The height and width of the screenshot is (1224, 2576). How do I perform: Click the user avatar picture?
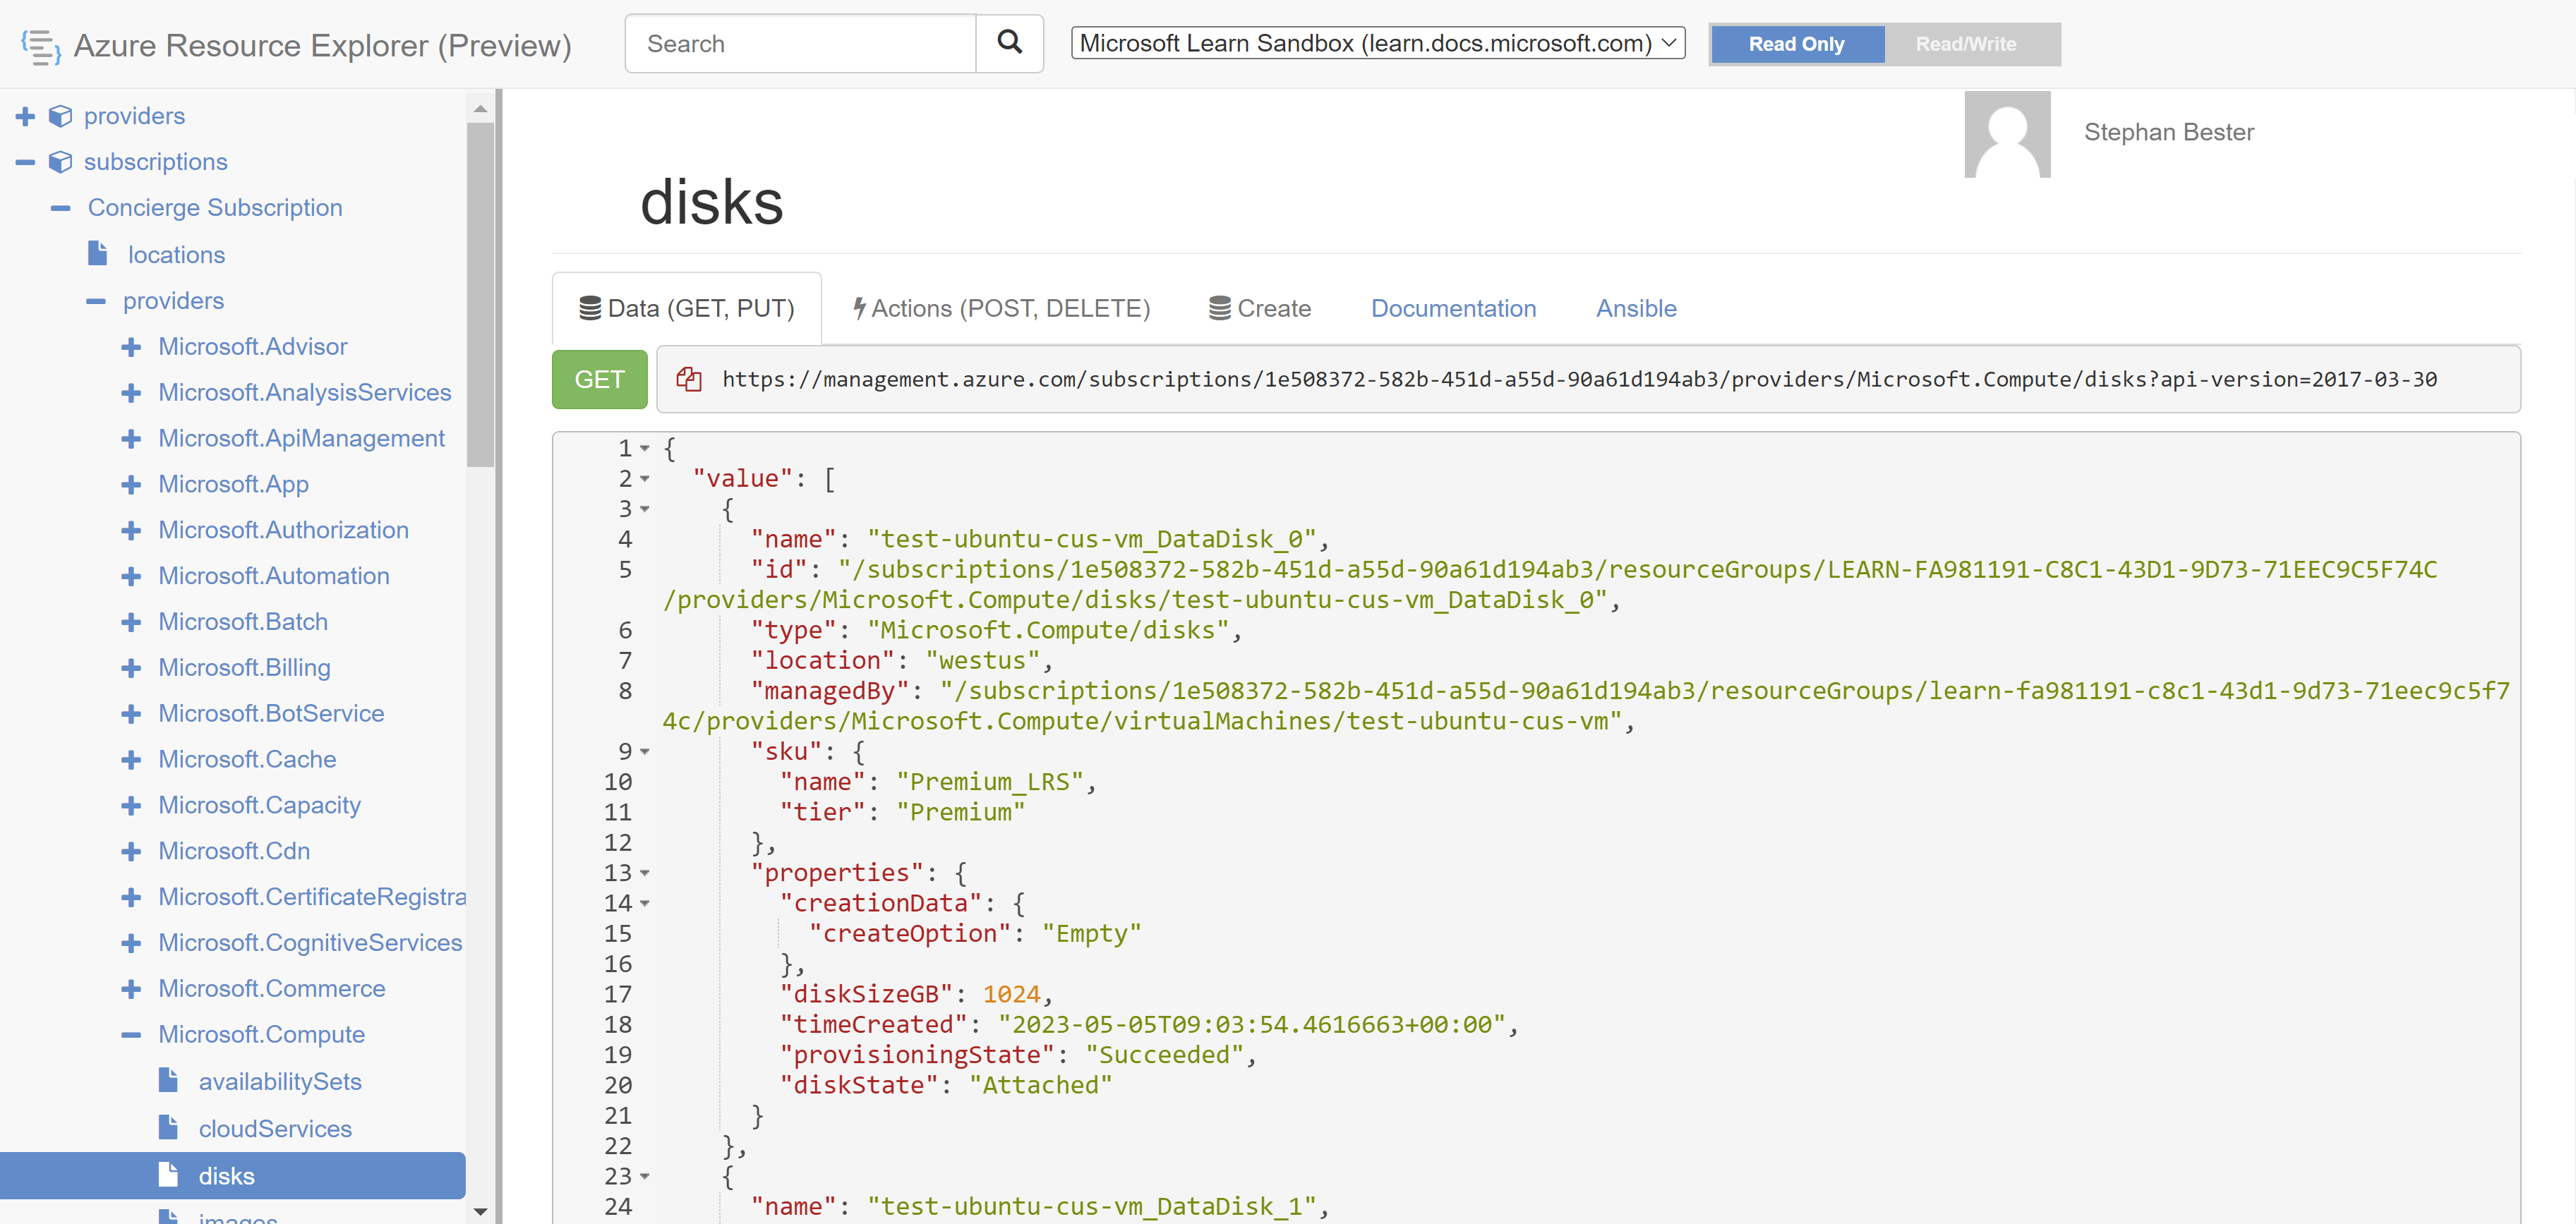2007,134
